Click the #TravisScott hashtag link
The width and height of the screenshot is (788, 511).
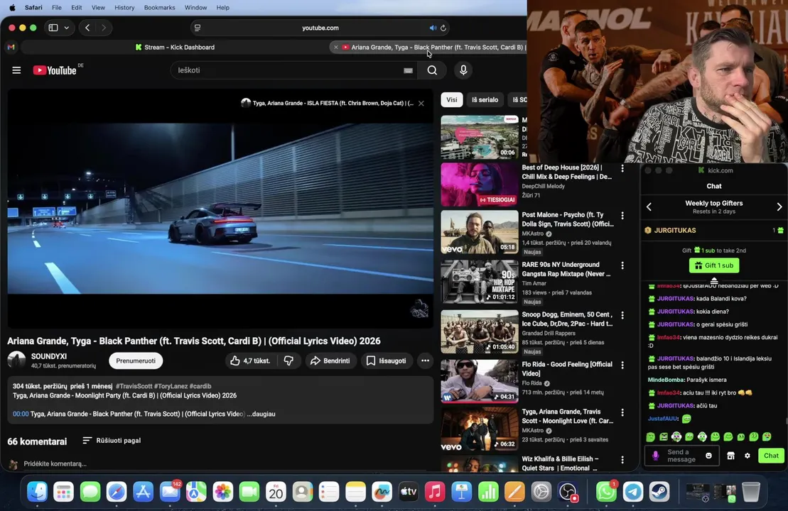click(x=134, y=386)
